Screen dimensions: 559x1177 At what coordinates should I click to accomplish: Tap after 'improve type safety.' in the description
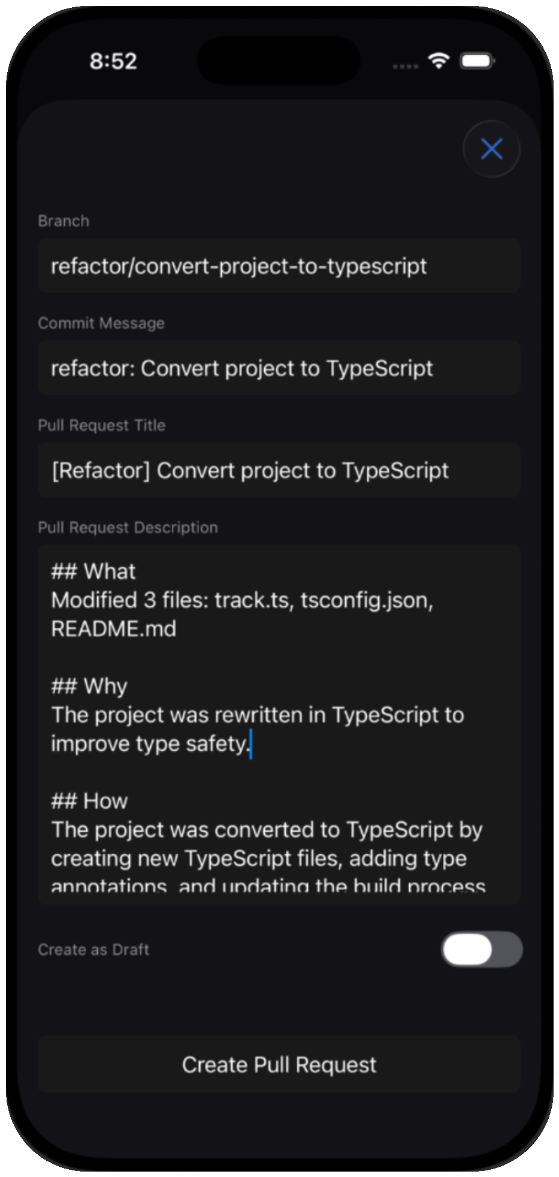252,743
